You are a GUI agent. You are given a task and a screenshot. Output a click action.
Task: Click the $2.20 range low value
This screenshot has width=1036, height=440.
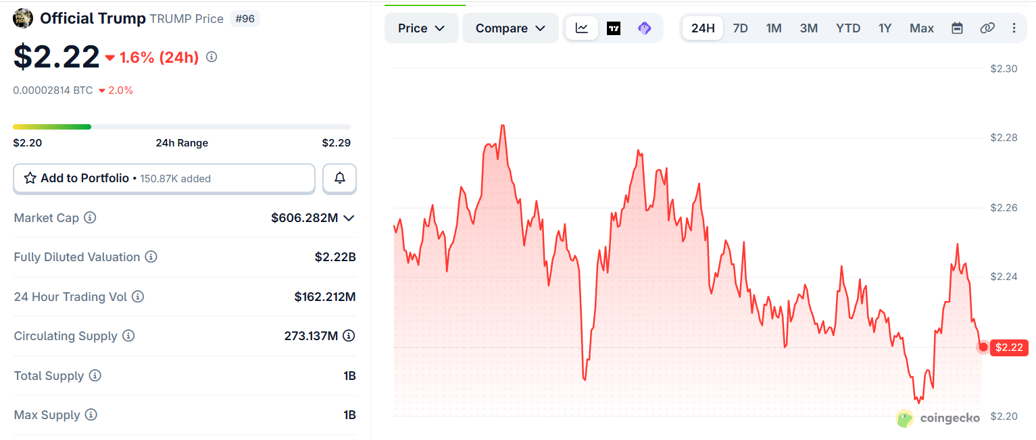27,143
